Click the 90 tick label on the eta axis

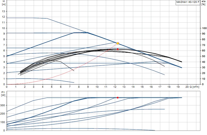(x=204, y=34)
